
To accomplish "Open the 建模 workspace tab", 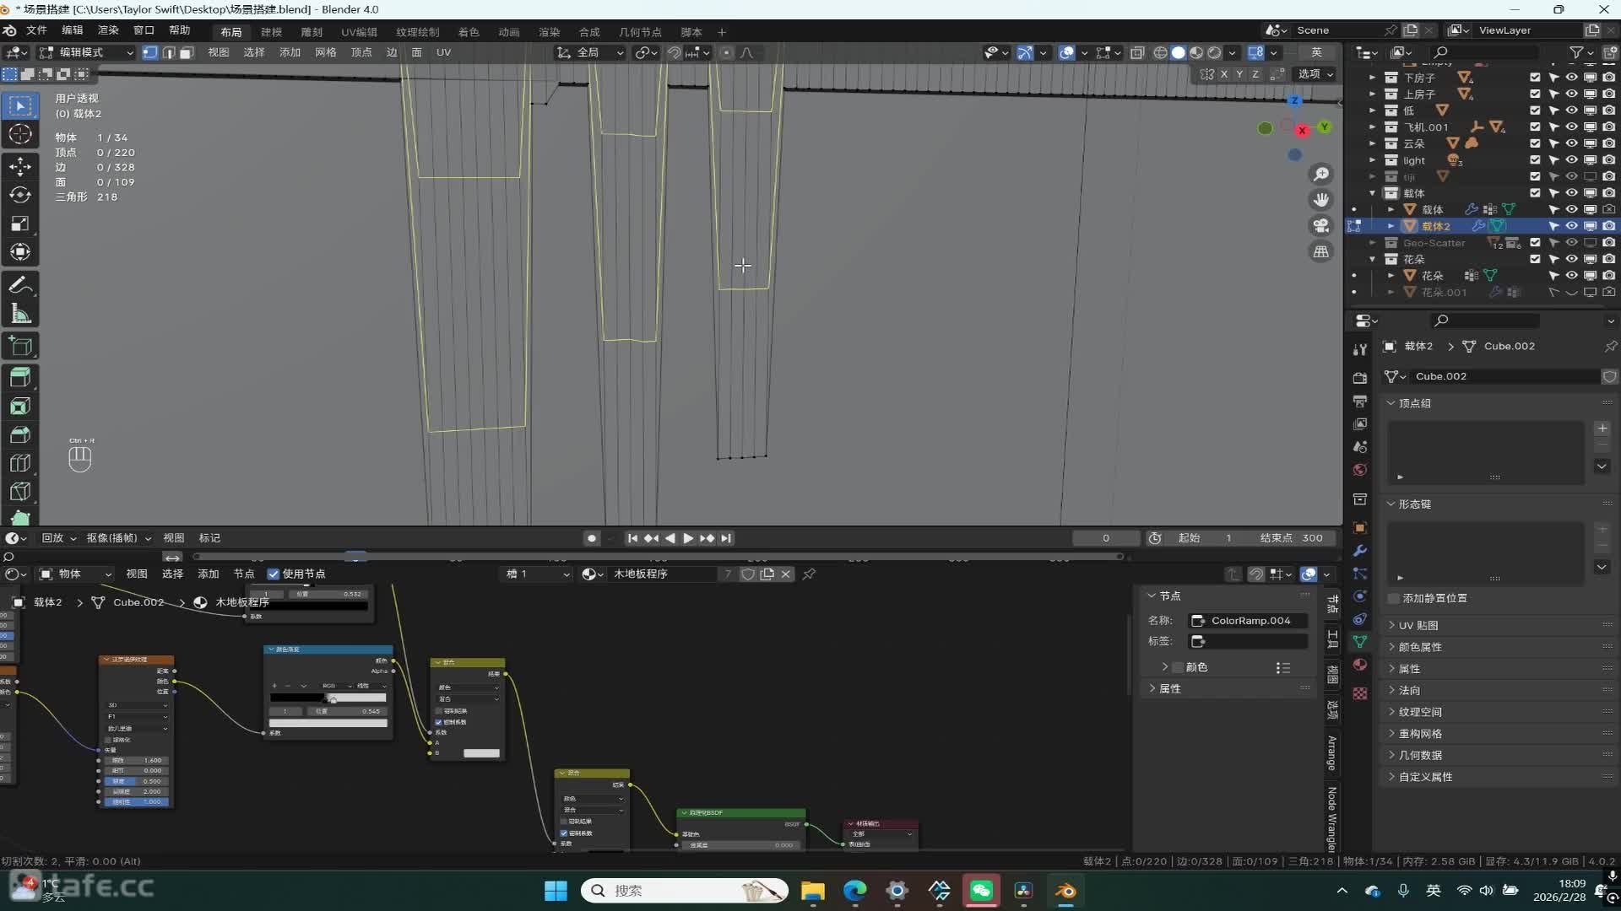I will point(271,32).
